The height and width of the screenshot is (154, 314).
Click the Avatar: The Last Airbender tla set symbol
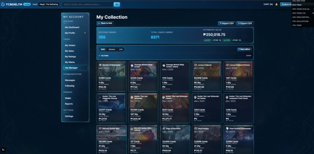[x=132, y=97]
